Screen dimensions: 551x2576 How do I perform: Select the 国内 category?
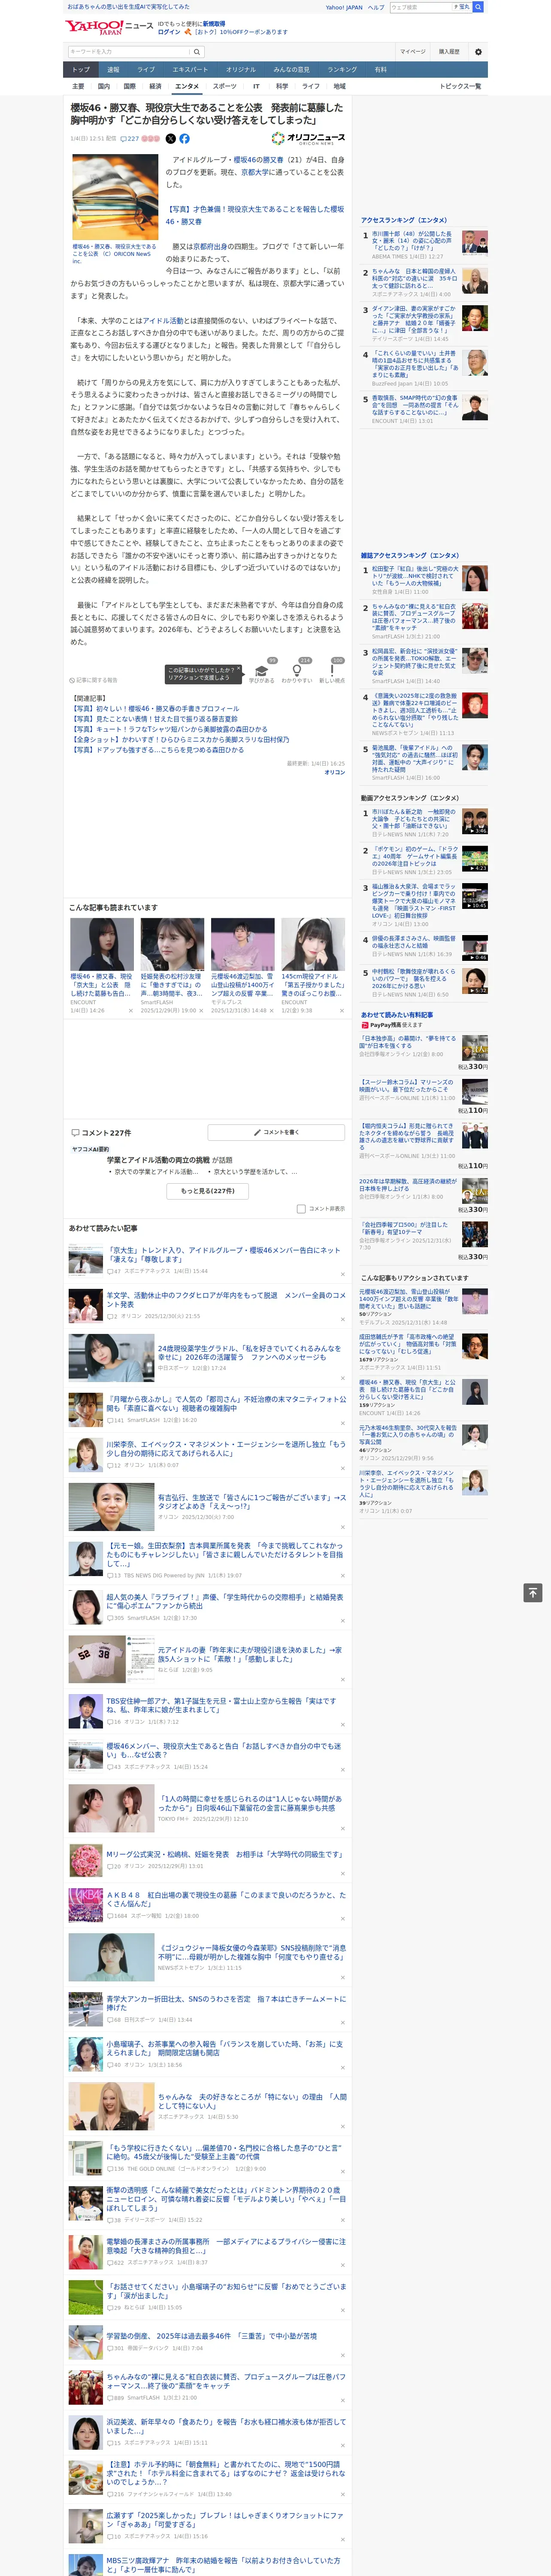tap(103, 87)
